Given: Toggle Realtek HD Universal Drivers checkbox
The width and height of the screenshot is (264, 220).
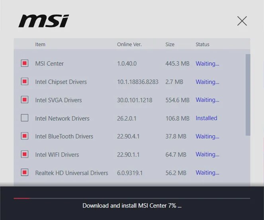Looking at the screenshot, I should (25, 172).
